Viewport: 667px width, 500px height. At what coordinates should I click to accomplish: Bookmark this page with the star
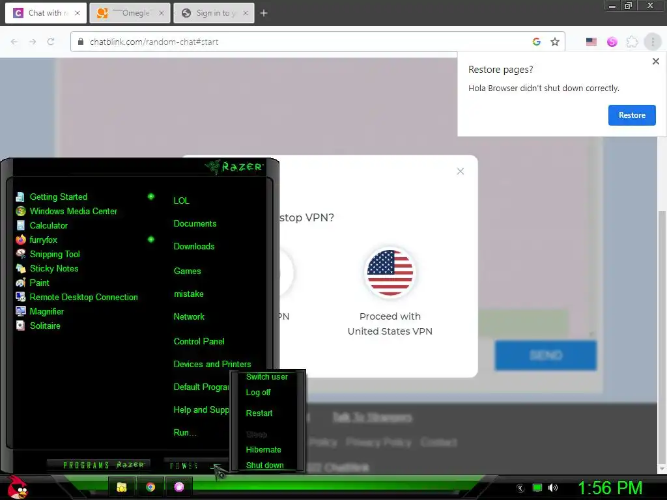tap(555, 42)
